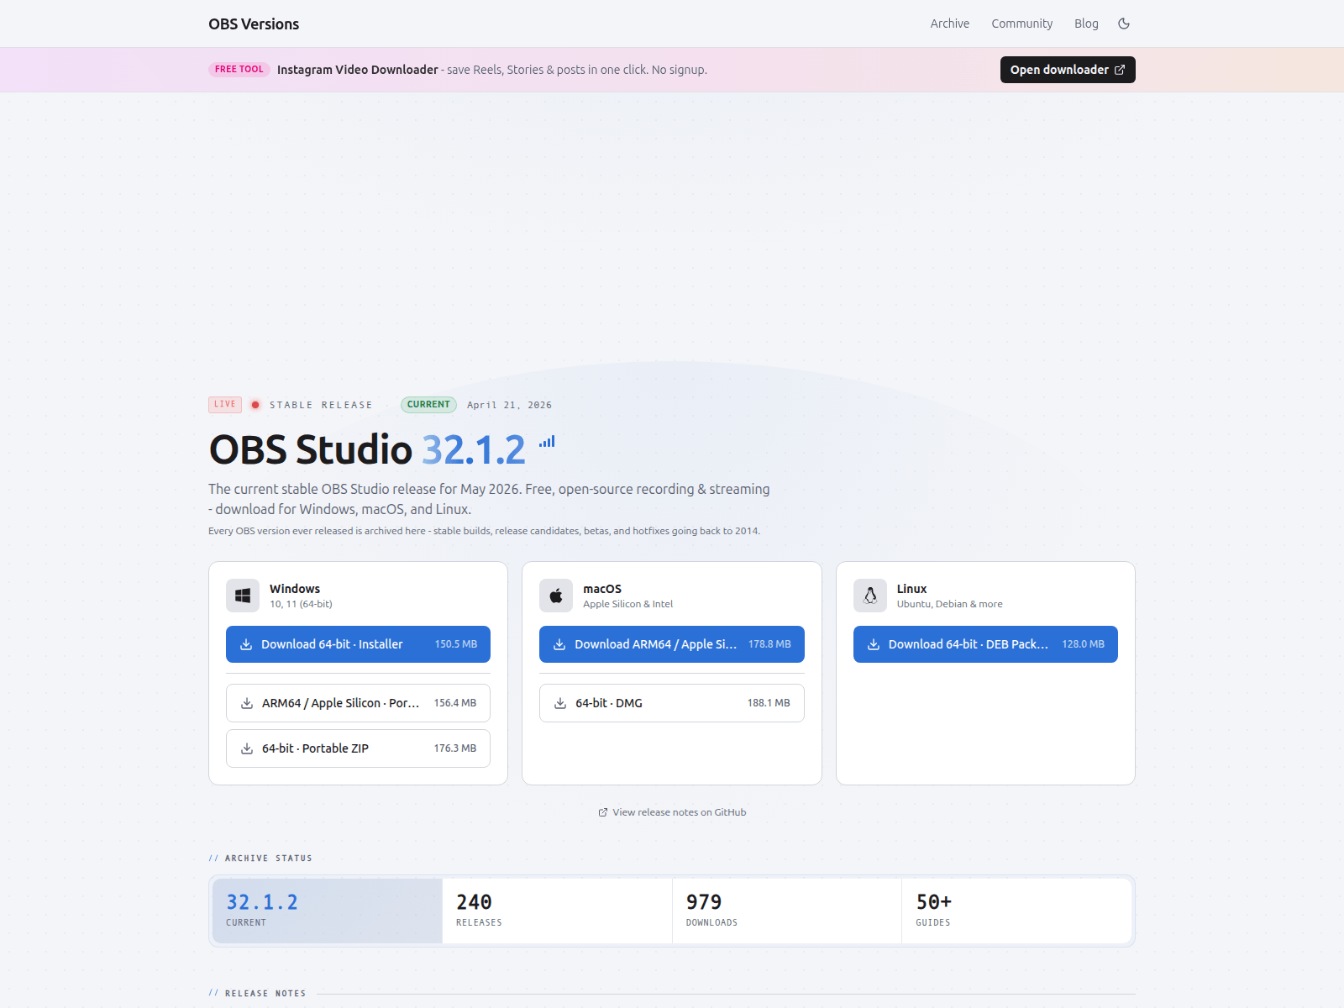Click the Linux penguin icon
This screenshot has height=1008, width=1344.
[x=870, y=596]
